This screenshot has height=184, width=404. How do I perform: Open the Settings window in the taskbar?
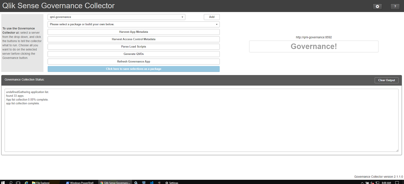point(172,183)
